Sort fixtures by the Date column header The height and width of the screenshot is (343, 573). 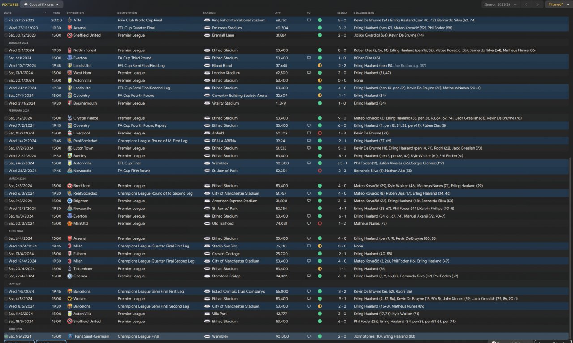[8, 13]
